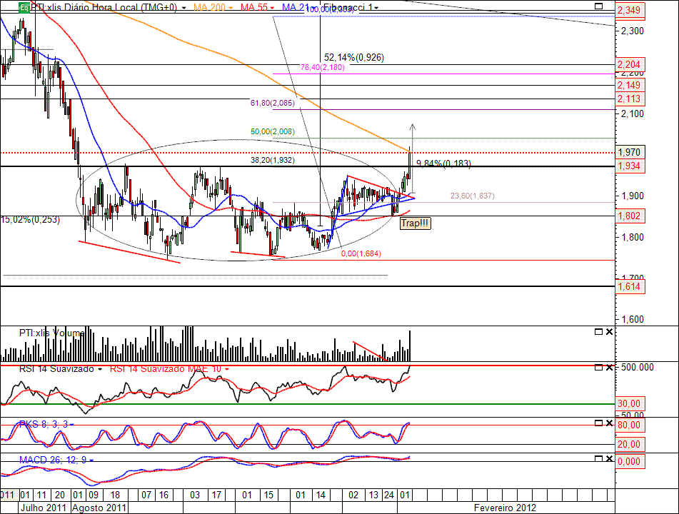Select the Trap!!! annotation label
The image size is (679, 514).
click(415, 223)
